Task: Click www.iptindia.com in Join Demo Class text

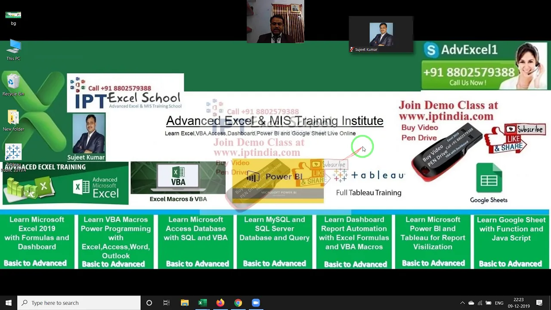Action: click(446, 116)
